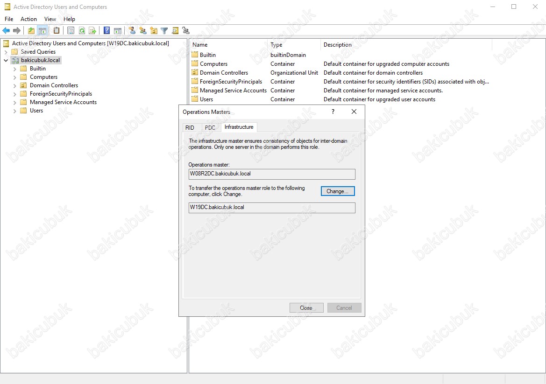Click the Operations master server name field
The width and height of the screenshot is (546, 384).
point(271,174)
